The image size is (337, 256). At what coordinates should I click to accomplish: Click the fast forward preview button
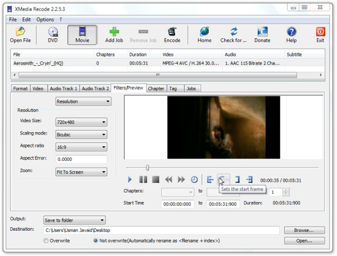tap(181, 179)
